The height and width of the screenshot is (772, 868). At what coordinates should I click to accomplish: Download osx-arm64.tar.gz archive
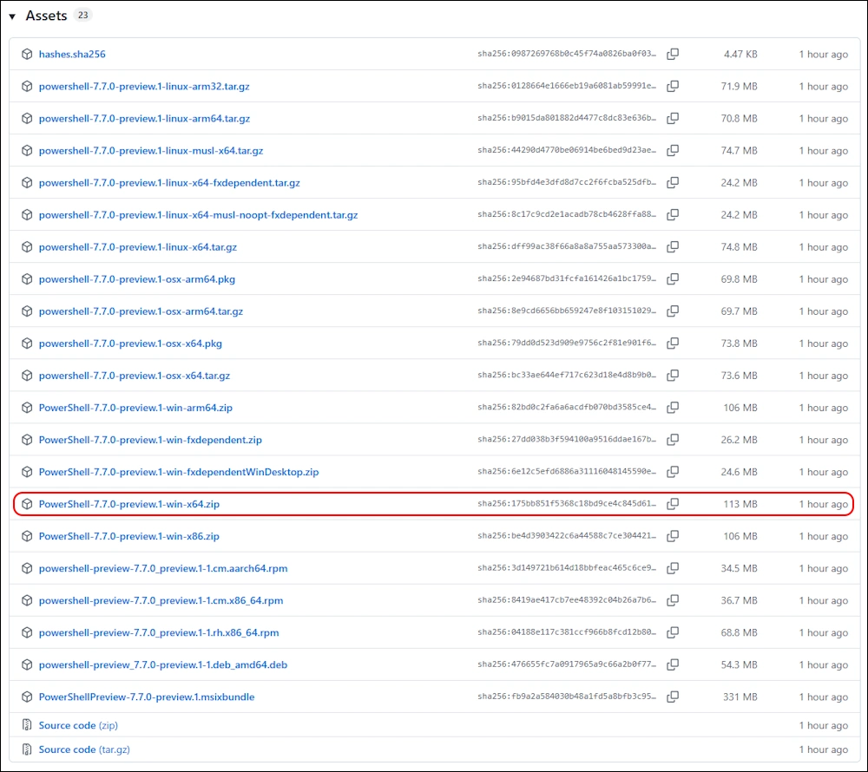(x=141, y=311)
